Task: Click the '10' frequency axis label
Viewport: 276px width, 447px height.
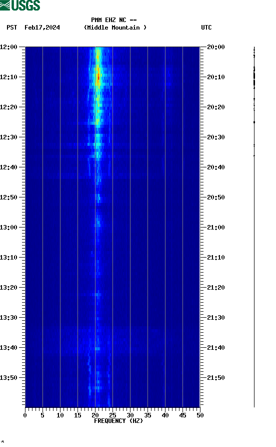Action: [60, 415]
